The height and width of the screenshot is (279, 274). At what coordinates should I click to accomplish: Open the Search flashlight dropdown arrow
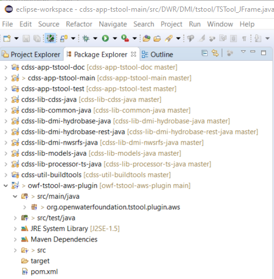coord(178,39)
